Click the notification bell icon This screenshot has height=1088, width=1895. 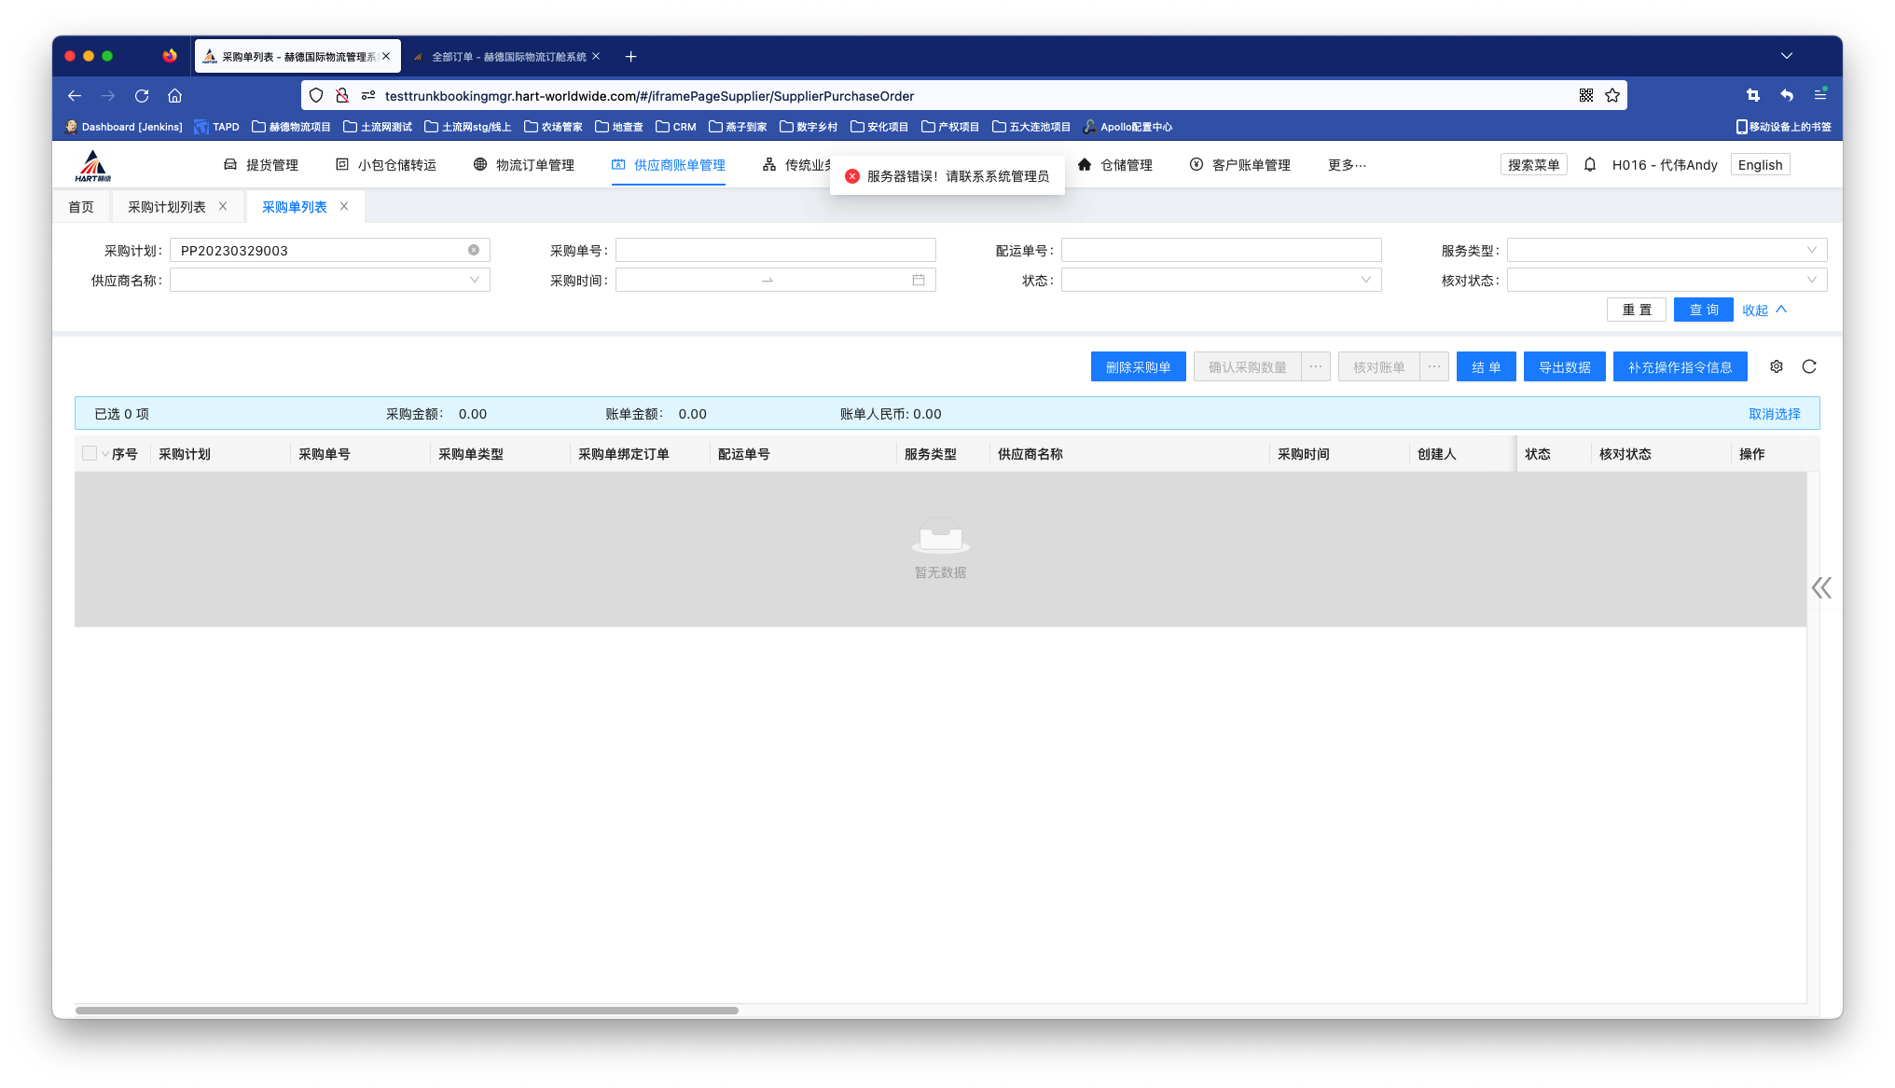click(x=1590, y=165)
